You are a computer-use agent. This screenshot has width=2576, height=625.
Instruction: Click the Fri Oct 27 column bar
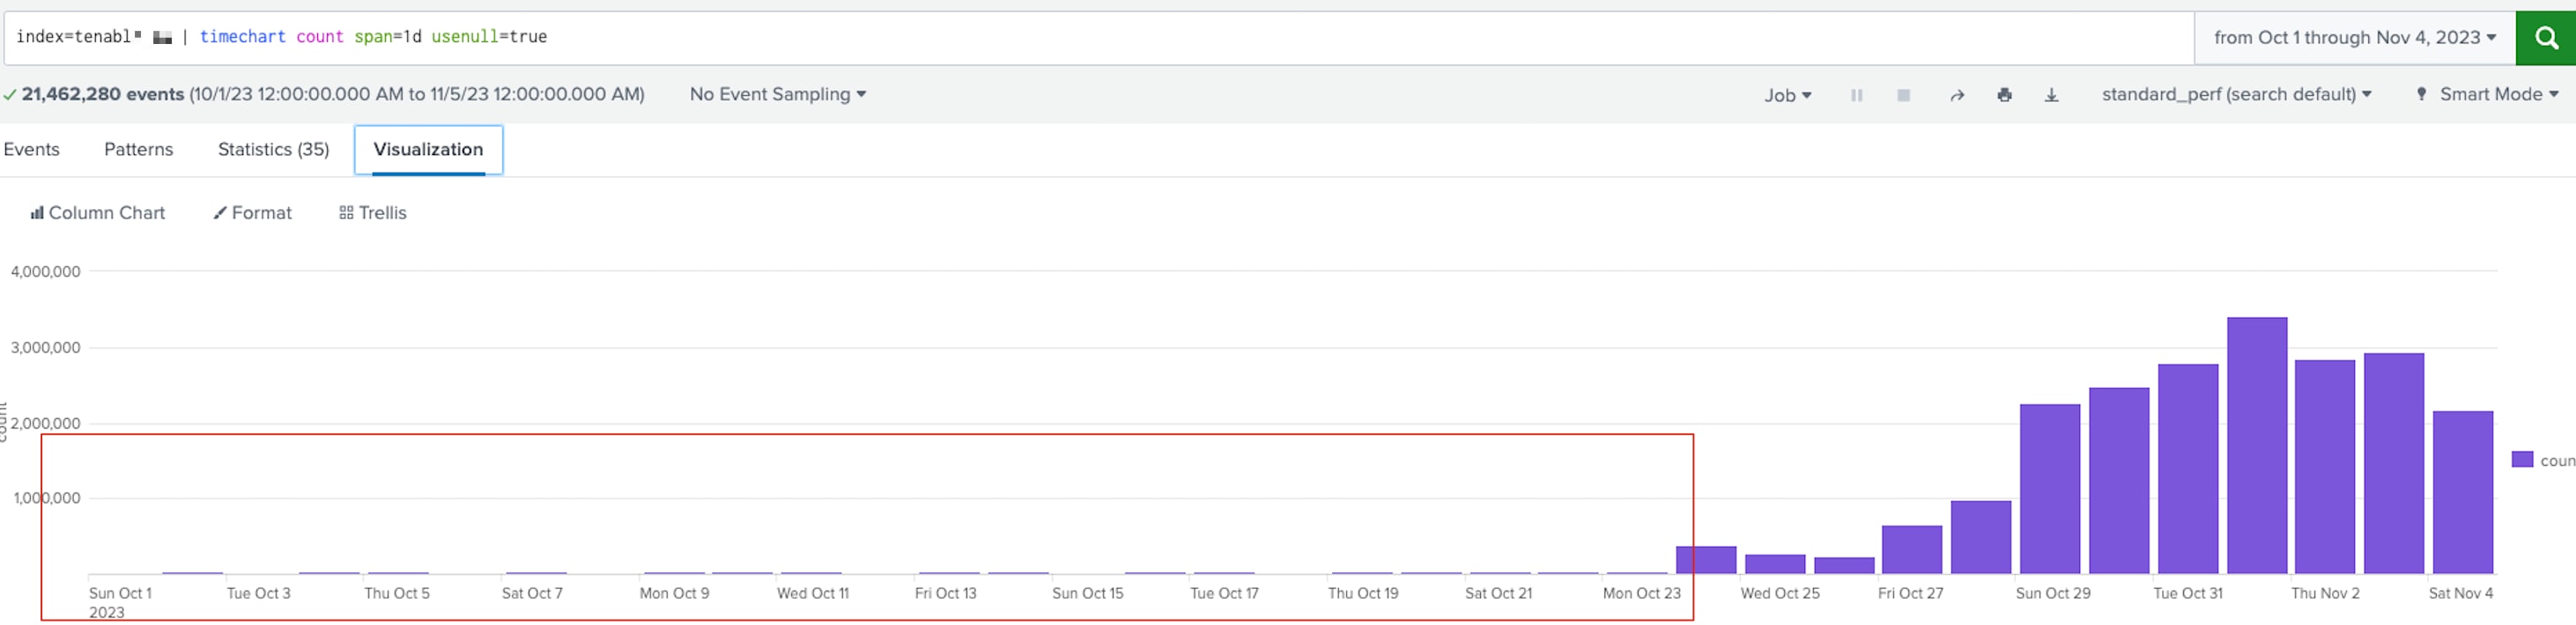click(1912, 550)
